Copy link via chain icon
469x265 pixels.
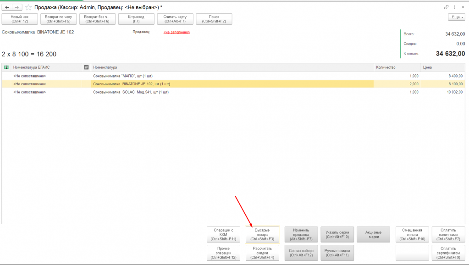pyautogui.click(x=446, y=7)
